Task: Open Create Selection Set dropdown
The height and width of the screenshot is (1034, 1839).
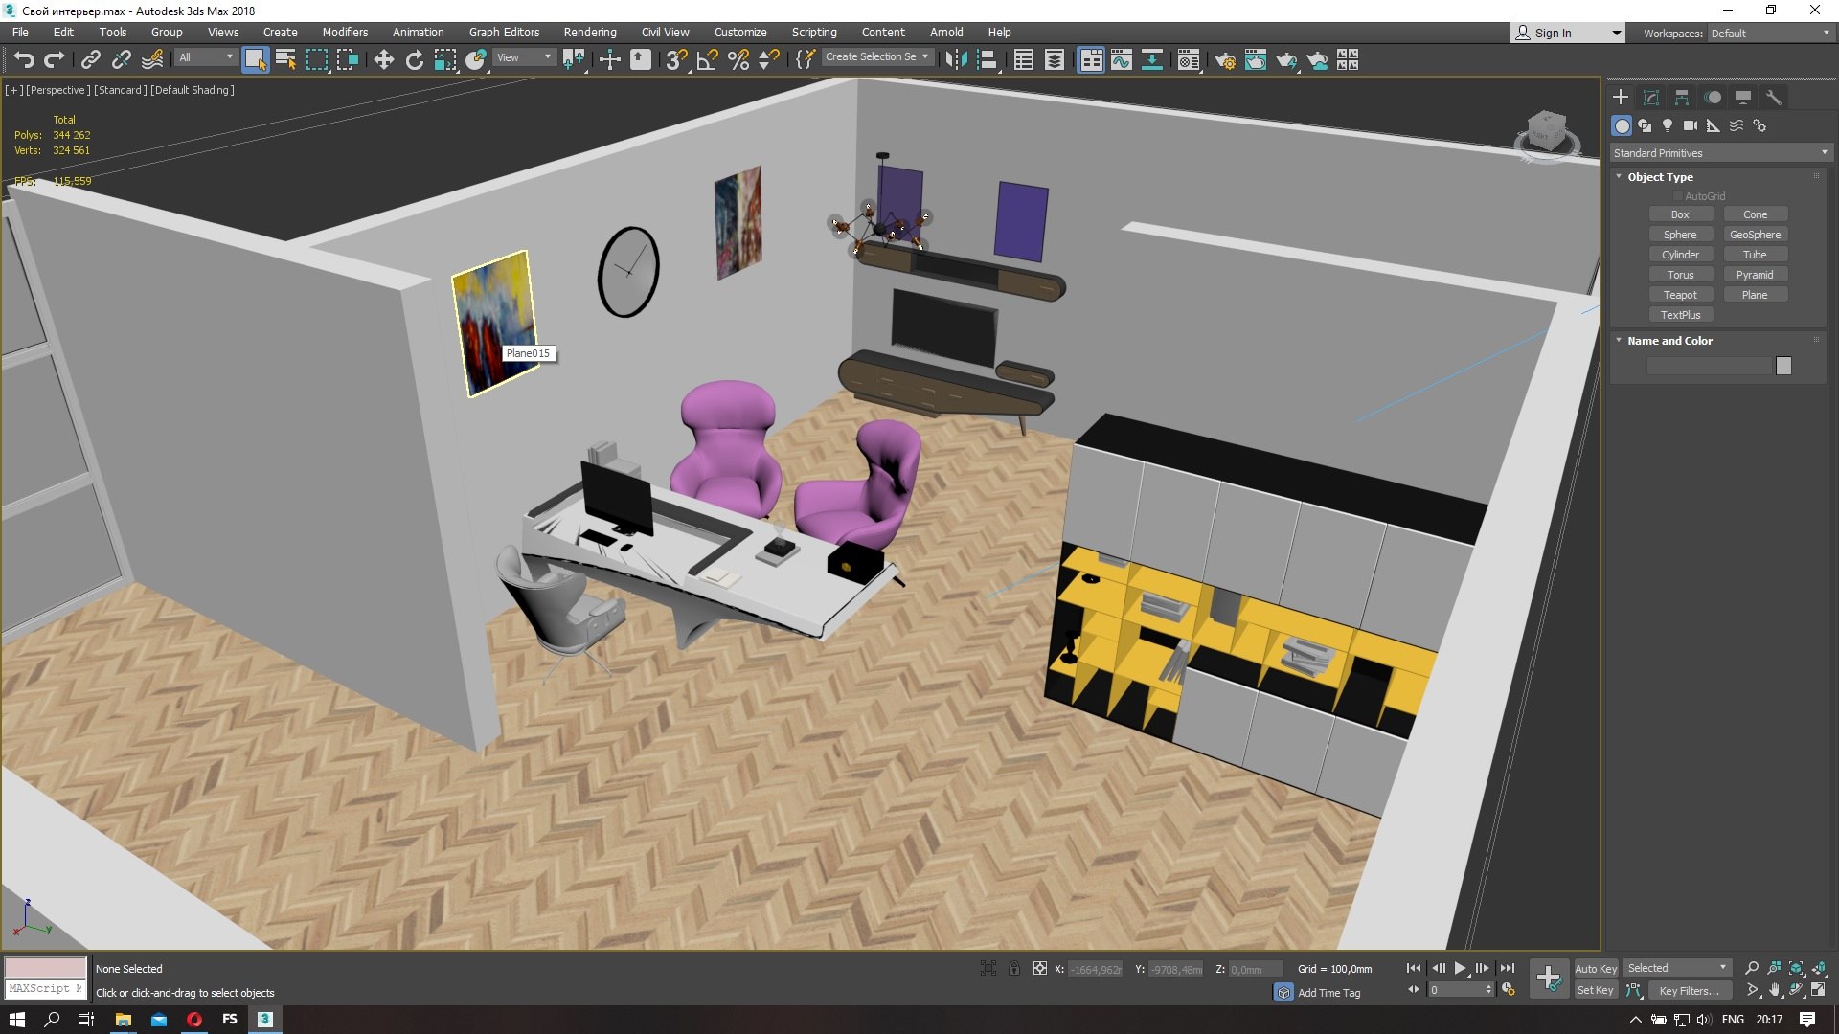Action: tap(876, 57)
